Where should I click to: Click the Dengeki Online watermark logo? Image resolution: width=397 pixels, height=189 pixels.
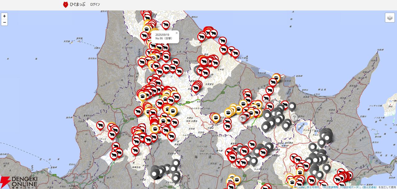click(19, 182)
